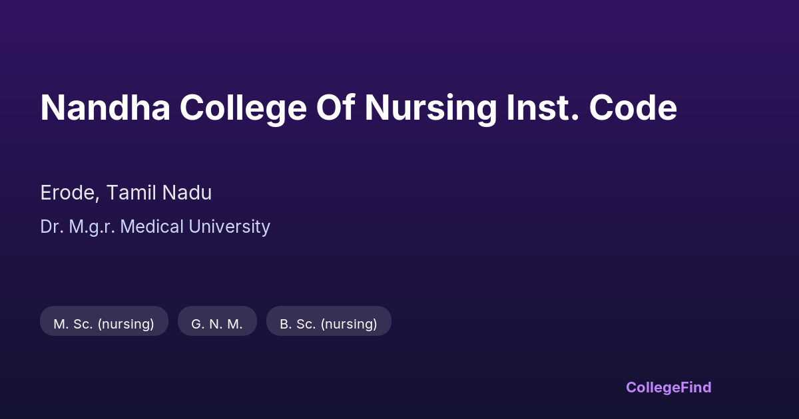Click Tamil Nadu in the location line

coord(159,193)
